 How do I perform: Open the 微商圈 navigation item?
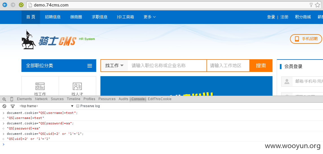pyautogui.click(x=76, y=17)
